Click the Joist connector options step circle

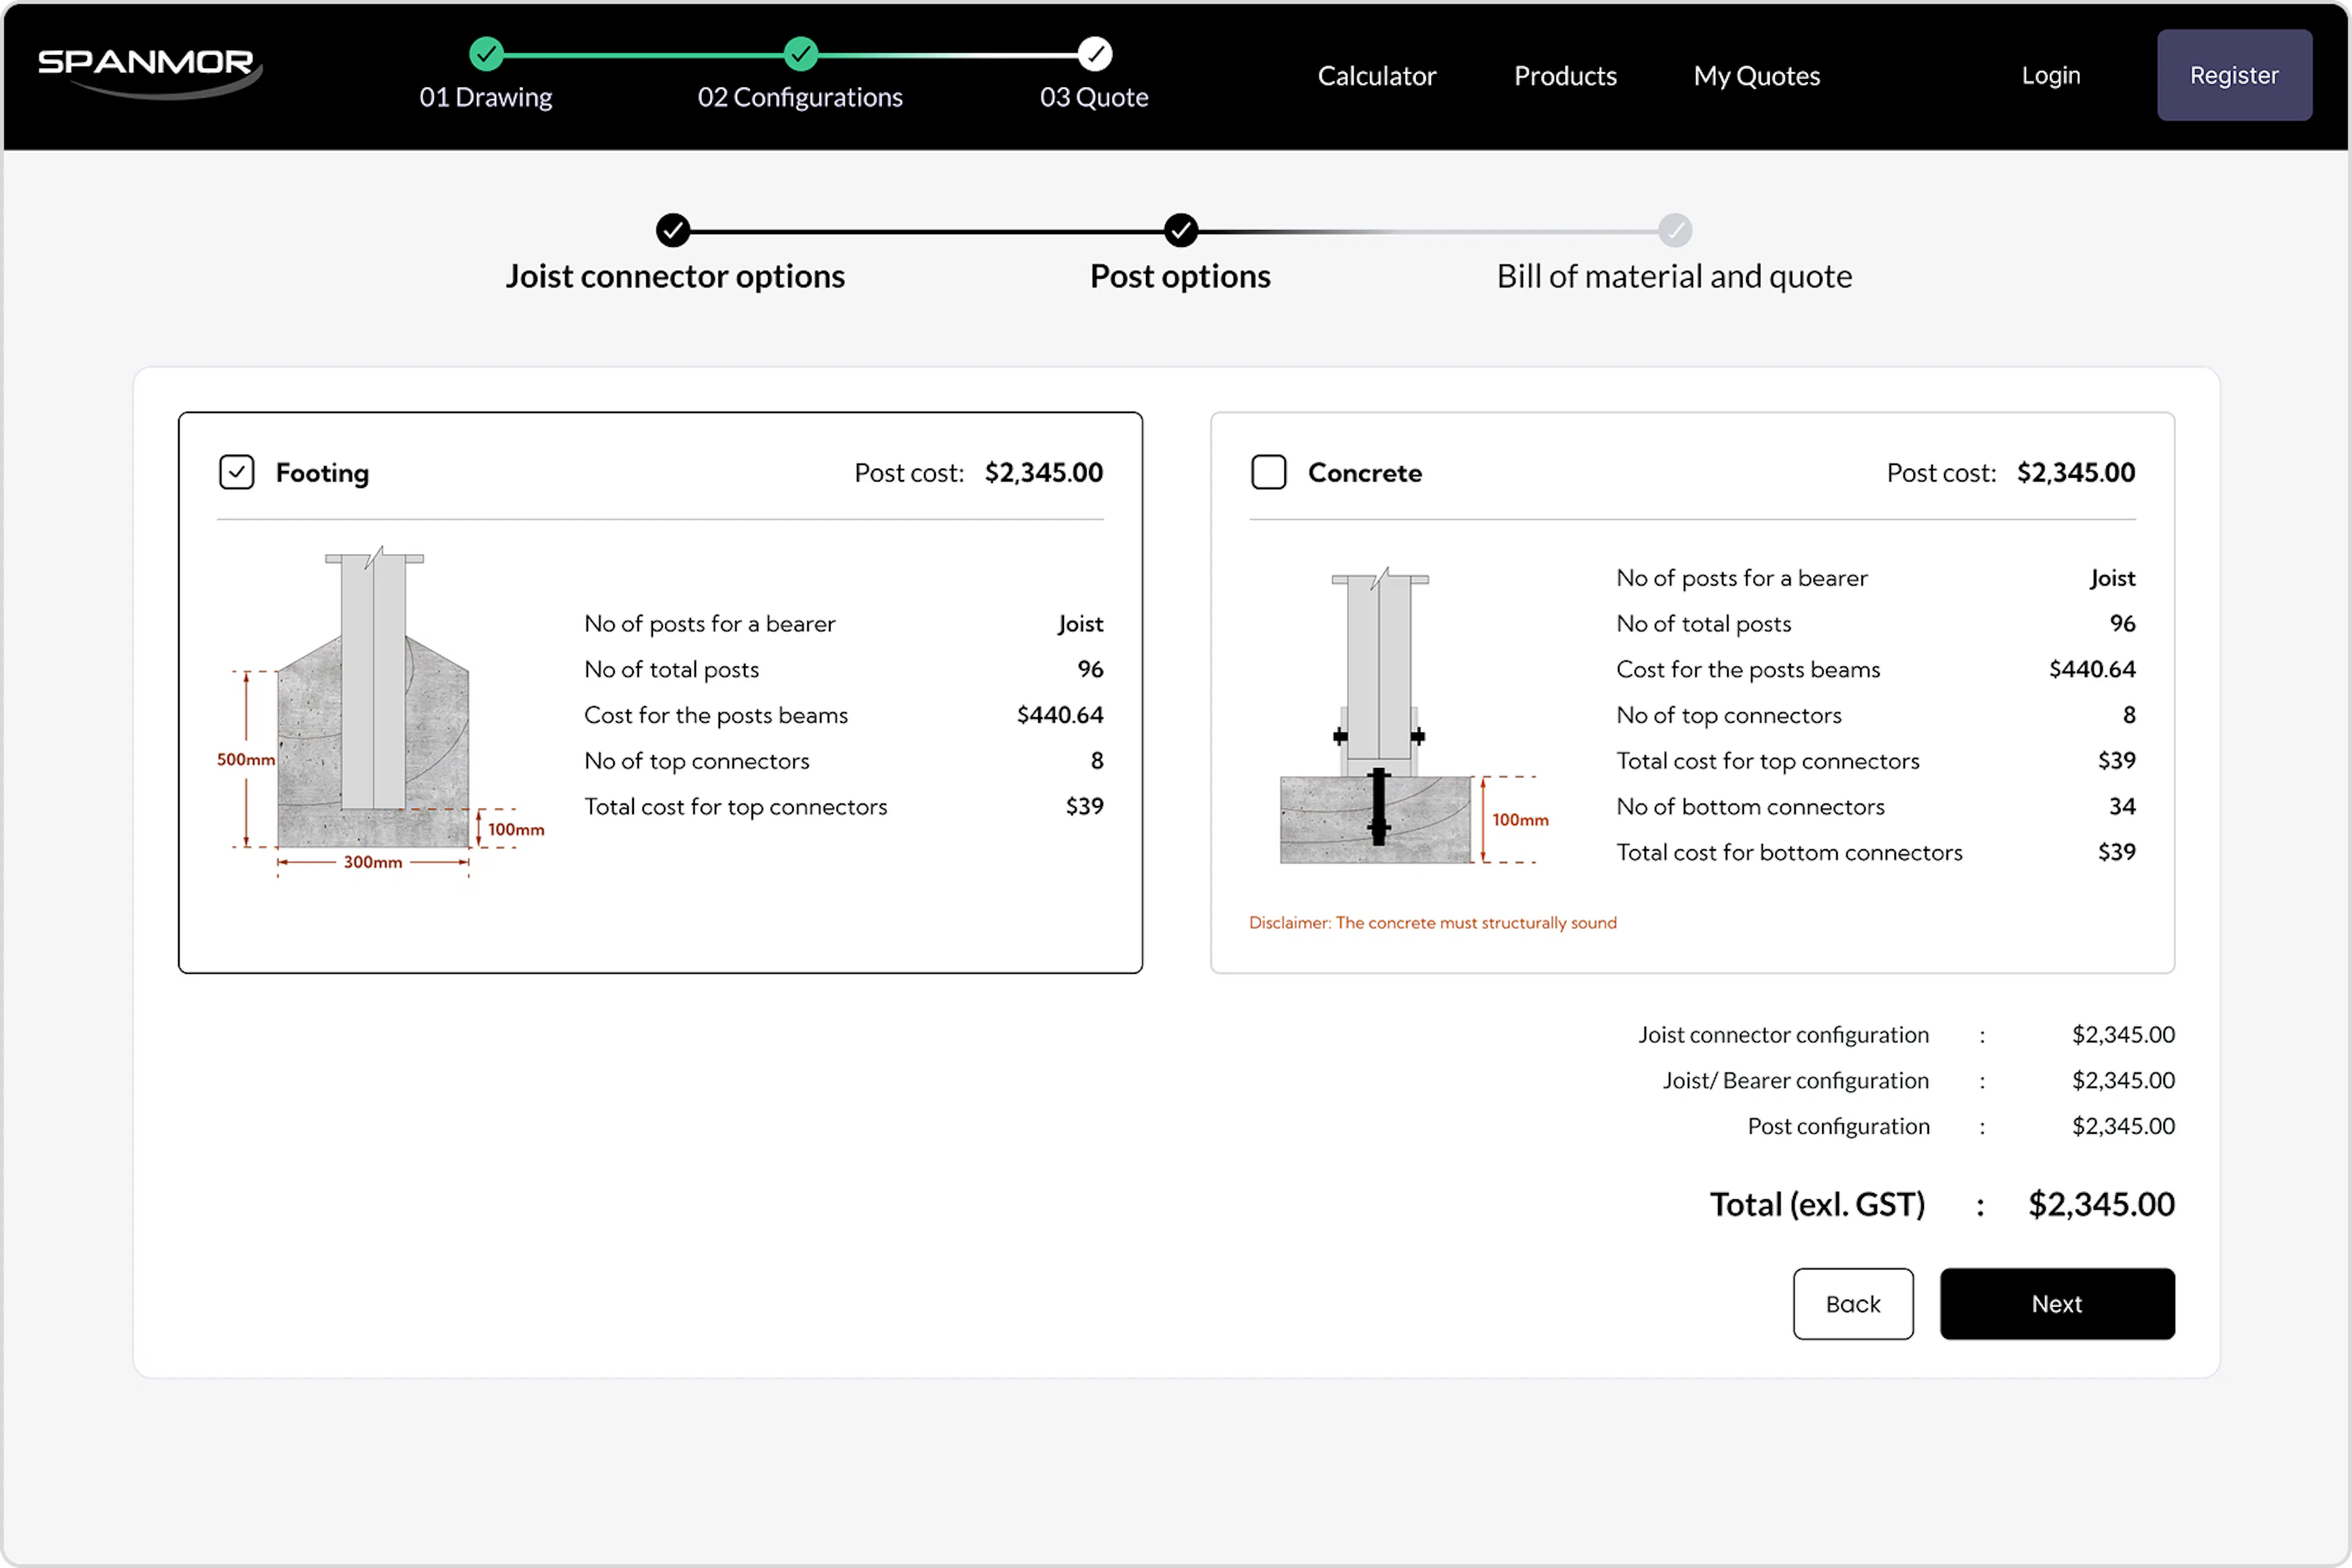[x=673, y=231]
